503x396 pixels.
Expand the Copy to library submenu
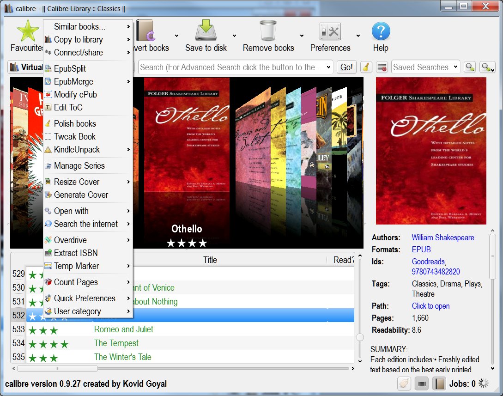point(88,39)
